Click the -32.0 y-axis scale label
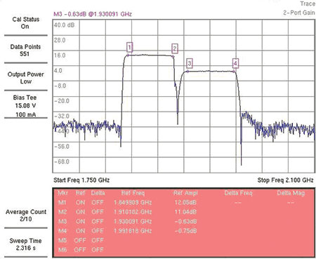 62,116
